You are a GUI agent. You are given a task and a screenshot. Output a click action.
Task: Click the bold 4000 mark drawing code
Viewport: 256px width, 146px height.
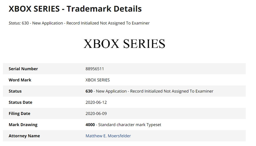90,125
